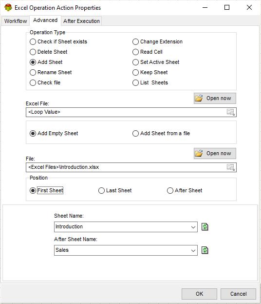Close the properties dialog window
261x304 pixels.
point(249,7)
